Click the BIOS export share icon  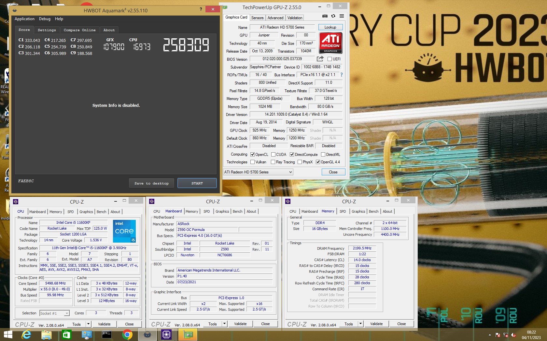320,59
